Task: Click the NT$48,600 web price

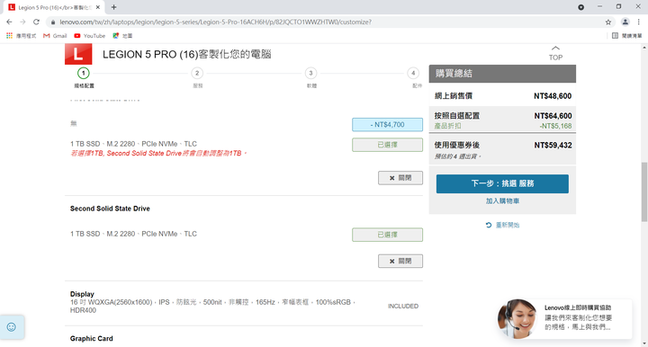Action: tap(553, 96)
